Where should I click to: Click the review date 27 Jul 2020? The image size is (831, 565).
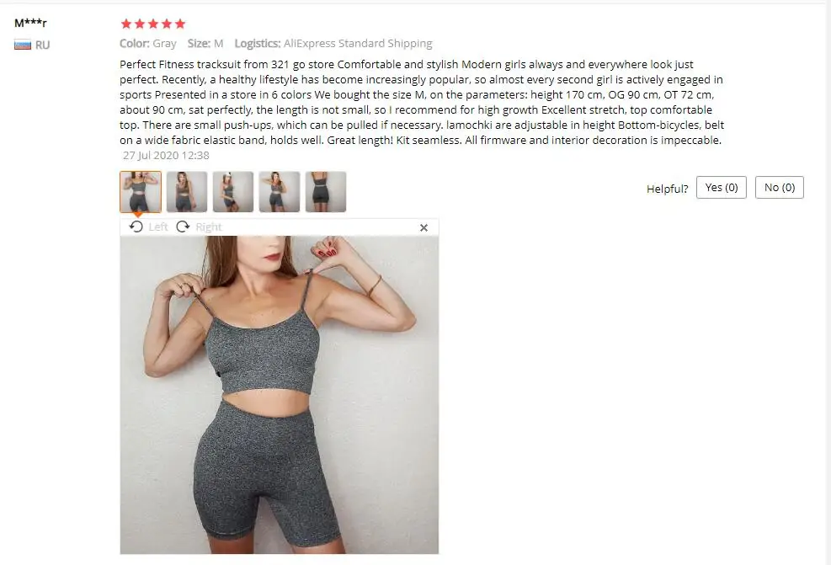(166, 155)
